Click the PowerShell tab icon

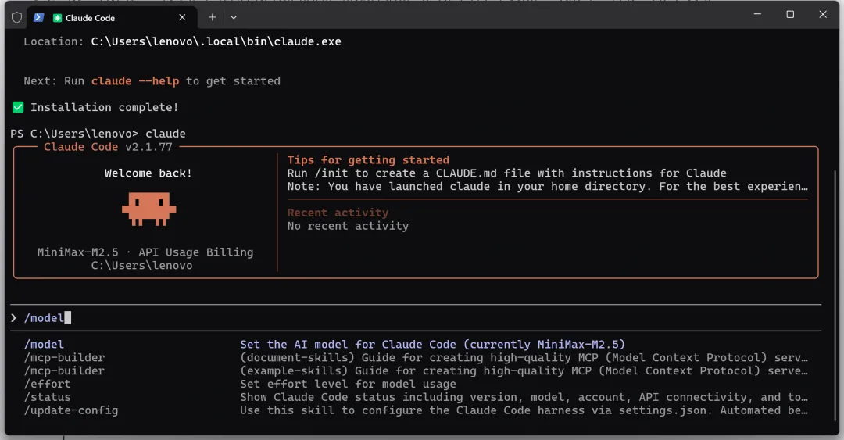[38, 17]
